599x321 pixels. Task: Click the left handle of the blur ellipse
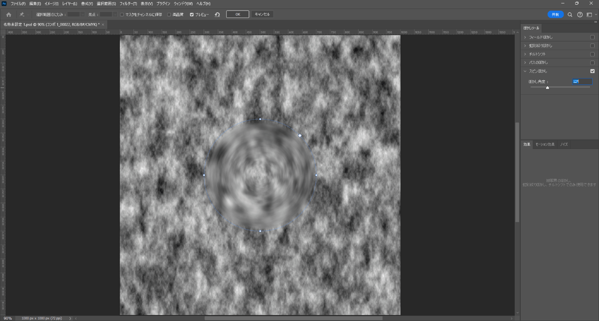[x=204, y=175]
